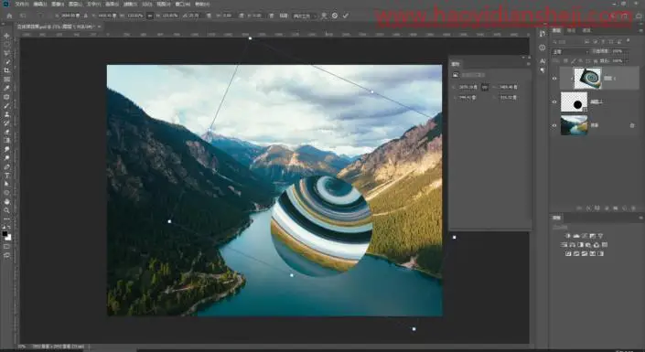Click the Curves adjustment icon
This screenshot has height=352, width=645.
tap(585, 236)
